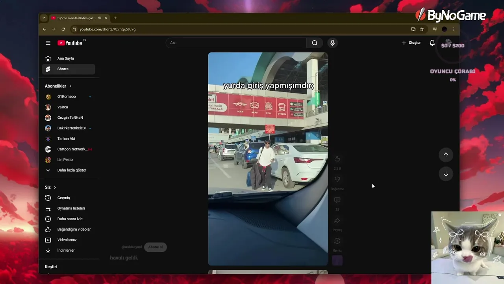The image size is (504, 284).
Task: Reload the browser page
Action: 63,29
